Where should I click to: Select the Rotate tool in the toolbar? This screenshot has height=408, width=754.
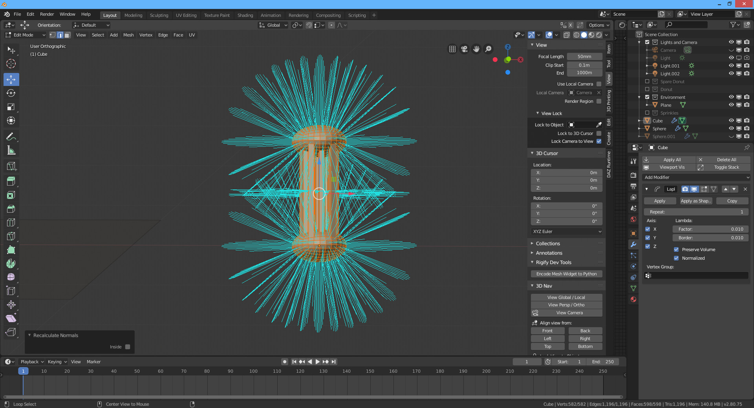tap(11, 93)
